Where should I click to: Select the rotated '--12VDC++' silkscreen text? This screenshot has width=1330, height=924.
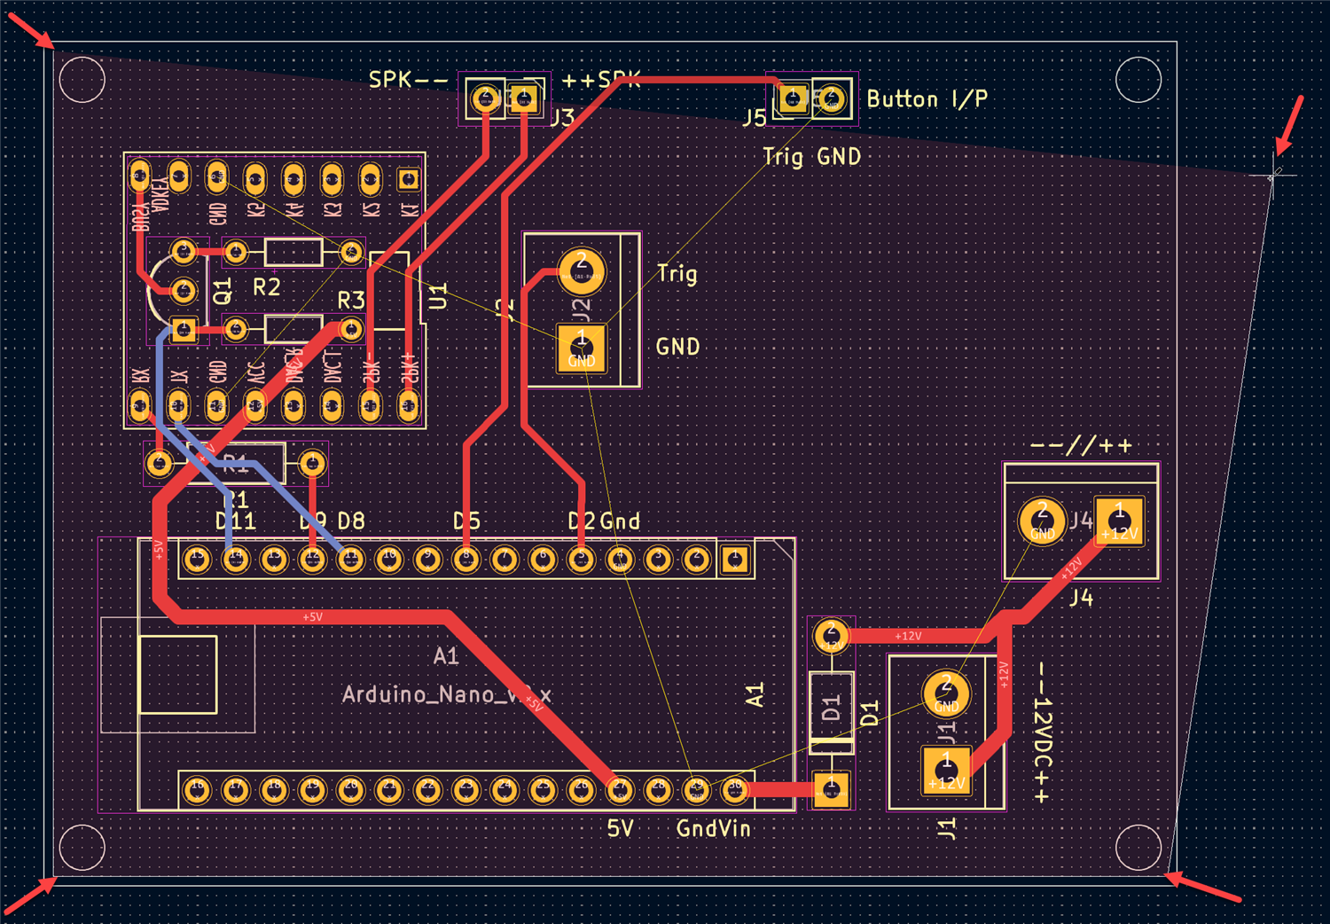[x=1043, y=732]
